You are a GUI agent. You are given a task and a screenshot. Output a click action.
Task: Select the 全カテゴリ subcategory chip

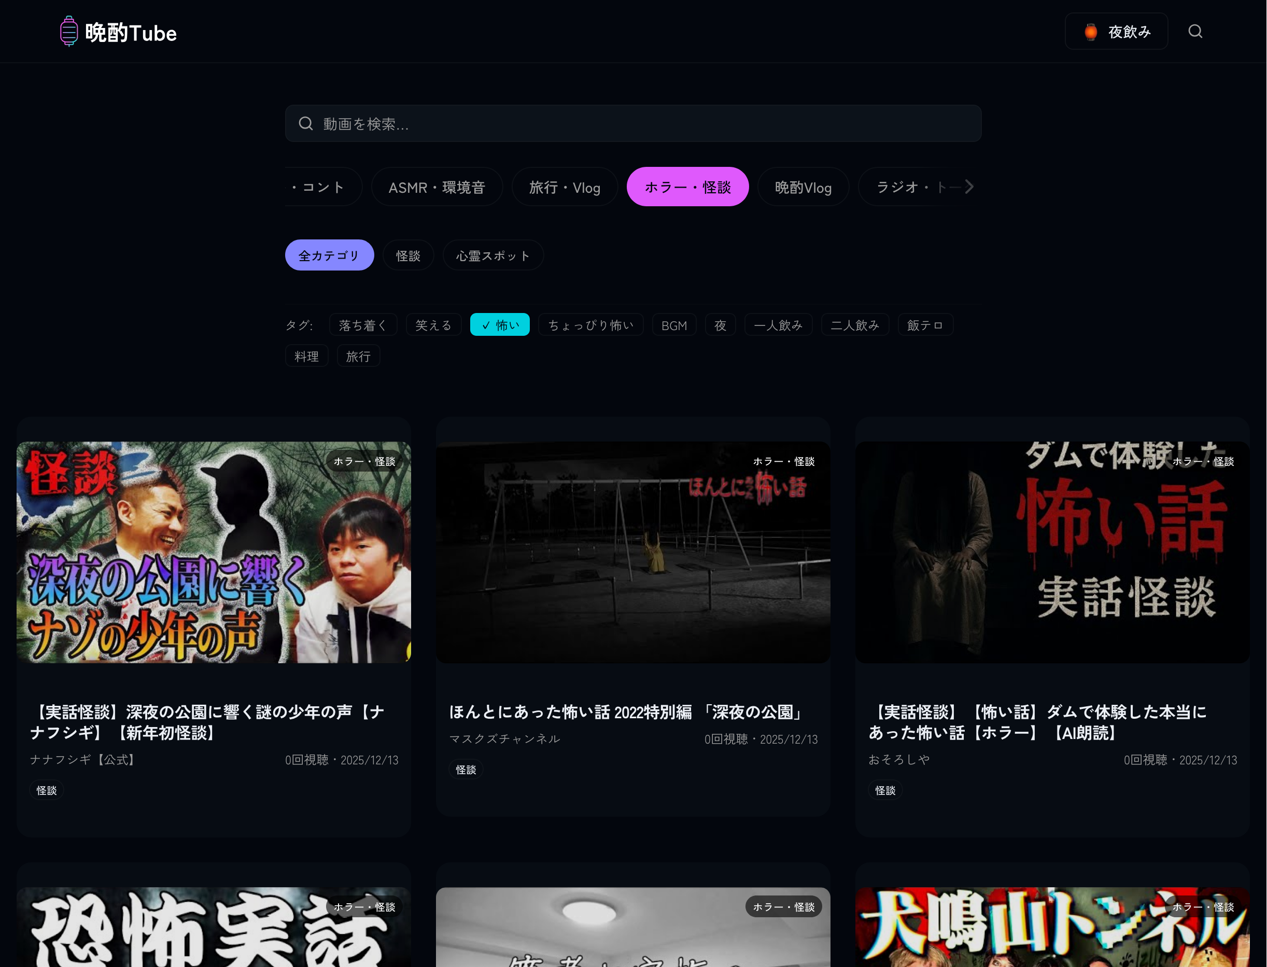coord(329,255)
